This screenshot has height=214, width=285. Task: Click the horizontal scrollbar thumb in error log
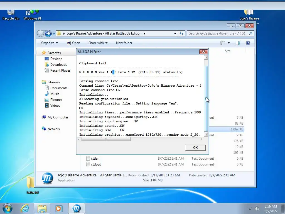(106, 139)
